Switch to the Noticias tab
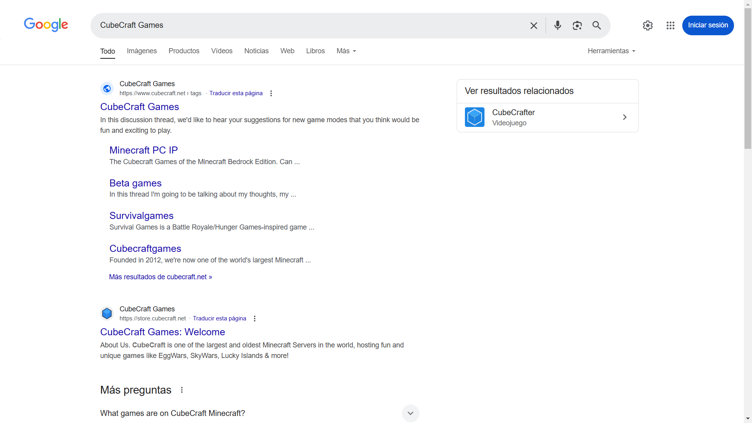The width and height of the screenshot is (752, 423). pos(257,51)
